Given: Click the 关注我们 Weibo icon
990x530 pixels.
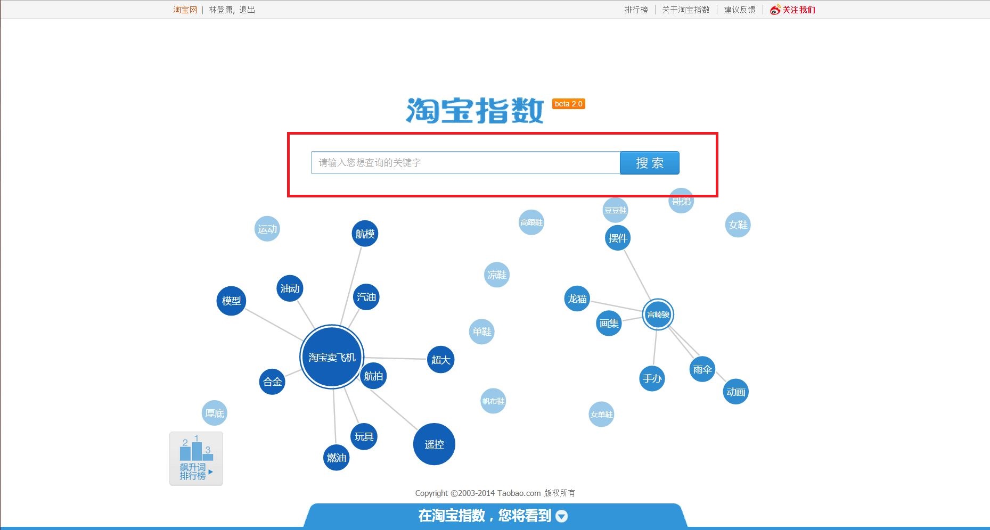Looking at the screenshot, I should (775, 9).
